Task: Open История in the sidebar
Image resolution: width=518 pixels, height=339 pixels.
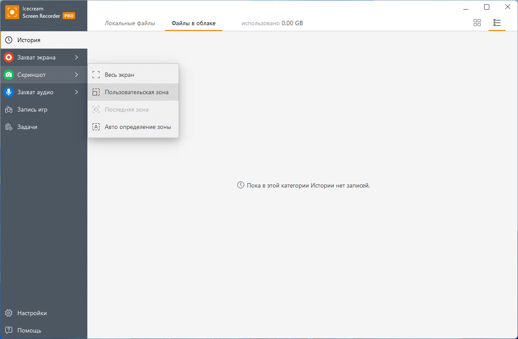Action: [x=29, y=40]
